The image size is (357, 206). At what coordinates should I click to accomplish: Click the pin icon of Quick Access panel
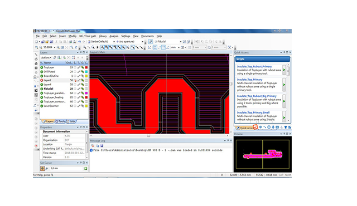284,52
